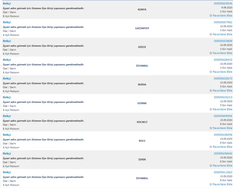
Task: Click the star icon in the Bolu row
Action: [x=211, y=147]
